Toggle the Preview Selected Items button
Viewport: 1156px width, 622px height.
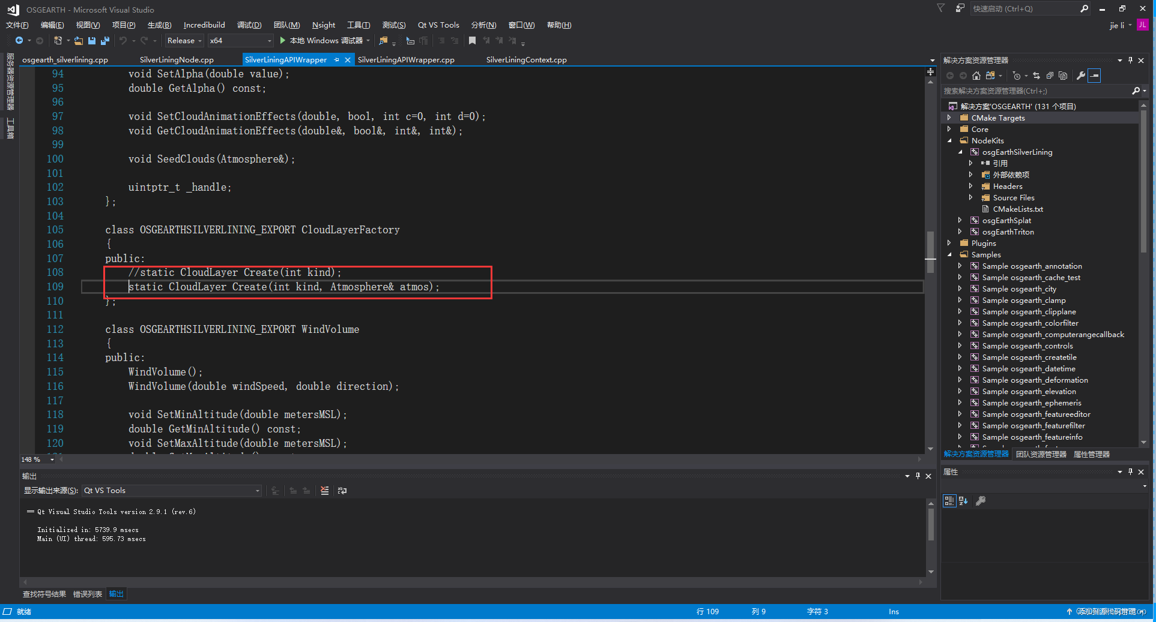pyautogui.click(x=1094, y=76)
